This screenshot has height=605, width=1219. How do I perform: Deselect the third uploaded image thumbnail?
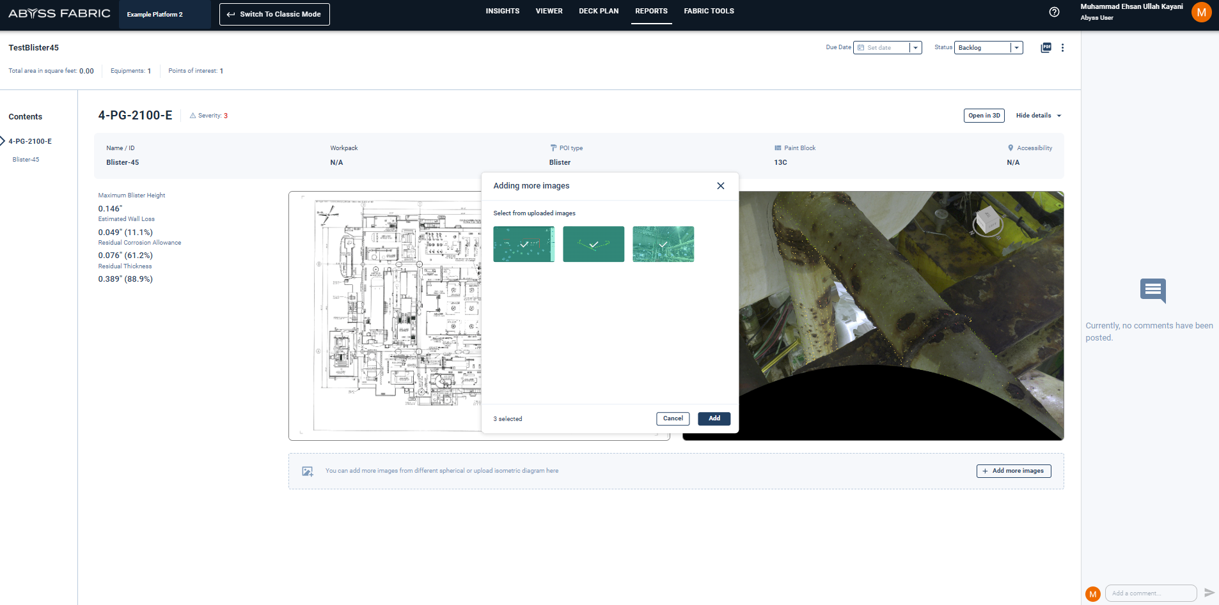[663, 244]
